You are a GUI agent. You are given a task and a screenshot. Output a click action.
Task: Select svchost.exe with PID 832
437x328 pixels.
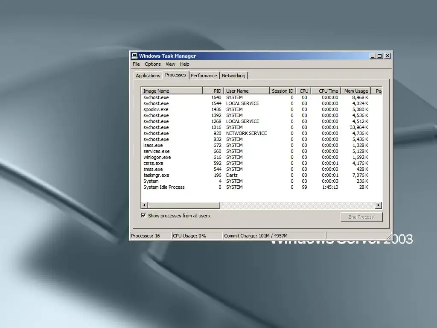click(262, 140)
